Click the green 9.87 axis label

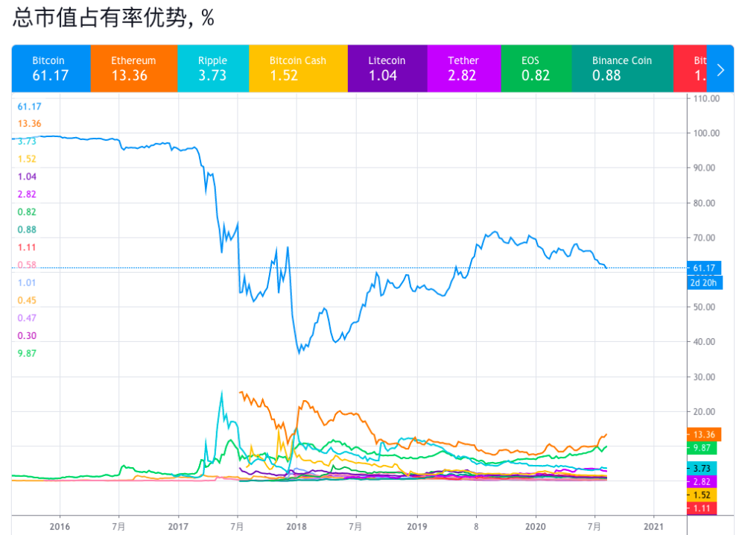point(702,447)
